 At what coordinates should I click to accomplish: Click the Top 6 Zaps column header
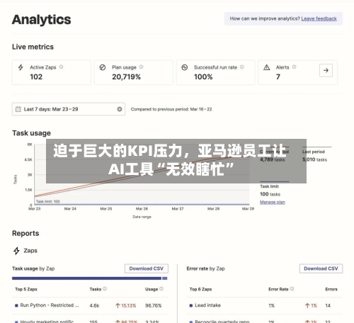pyautogui.click(x=200, y=289)
